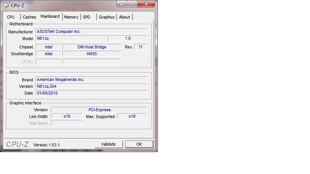Viewport: 310px width, 174px height.
Task: Click the Validate button
Action: pyautogui.click(x=109, y=144)
